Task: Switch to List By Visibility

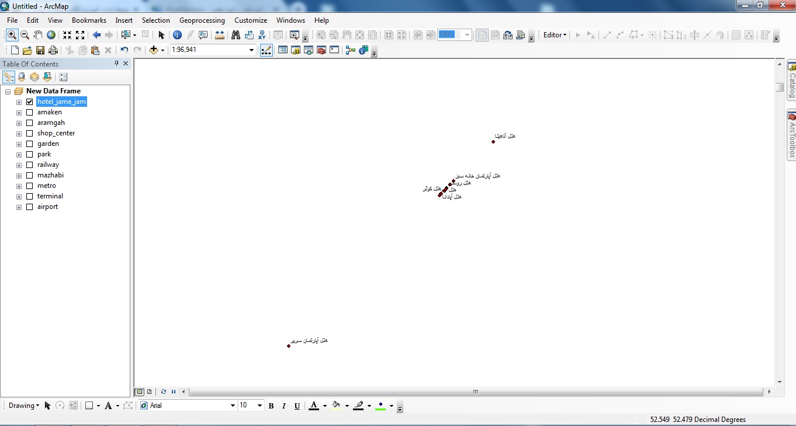Action: click(34, 77)
